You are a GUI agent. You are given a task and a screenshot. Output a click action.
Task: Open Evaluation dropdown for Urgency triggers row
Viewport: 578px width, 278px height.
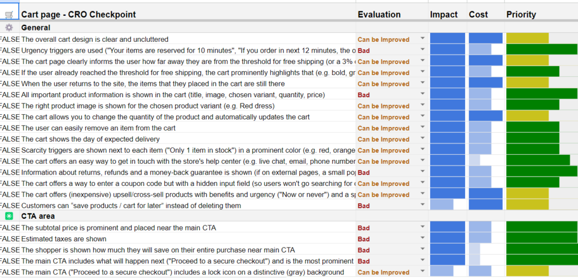(422, 50)
